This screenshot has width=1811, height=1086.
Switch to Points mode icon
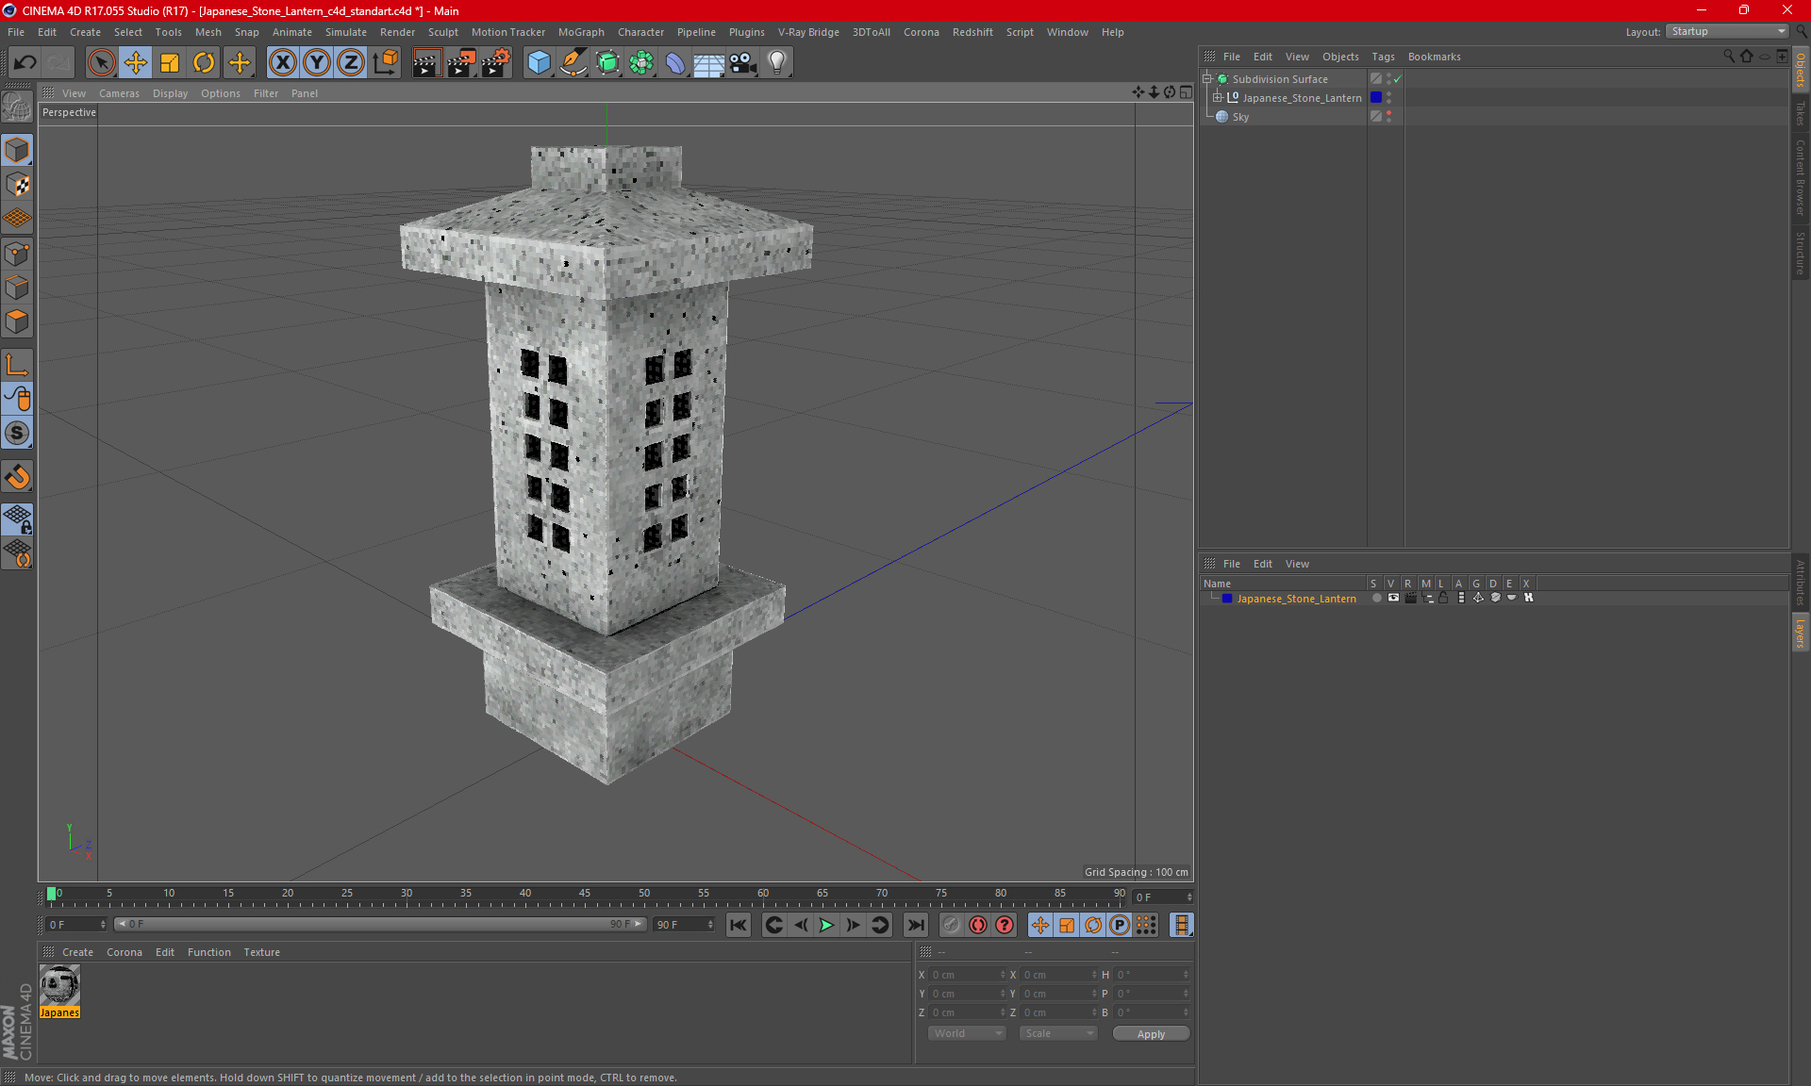tap(17, 254)
